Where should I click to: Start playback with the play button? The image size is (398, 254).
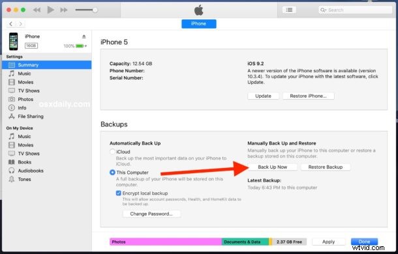[50, 10]
